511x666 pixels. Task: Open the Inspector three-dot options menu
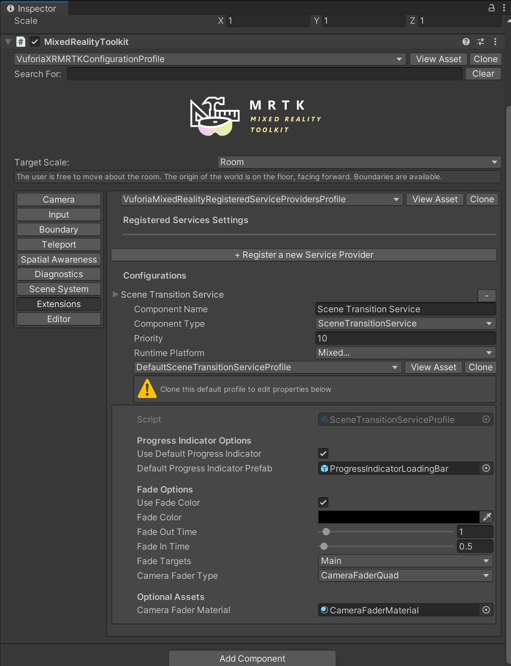pyautogui.click(x=504, y=8)
